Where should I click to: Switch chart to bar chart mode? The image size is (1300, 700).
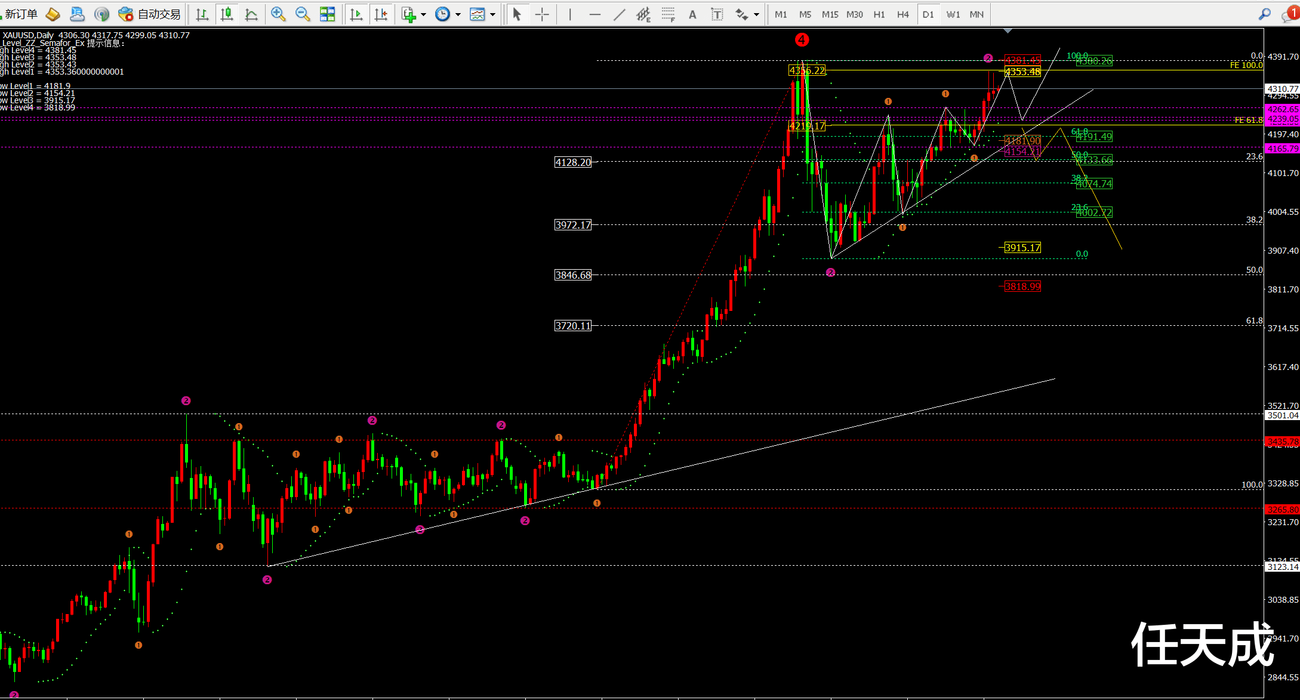(202, 14)
